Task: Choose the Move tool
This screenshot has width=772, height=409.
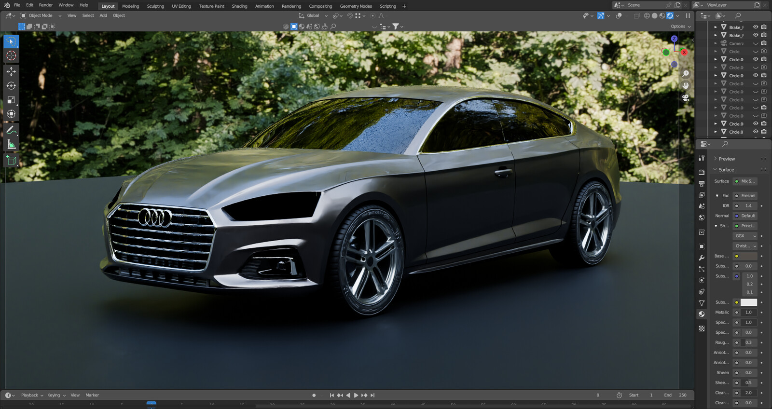Action: [11, 71]
